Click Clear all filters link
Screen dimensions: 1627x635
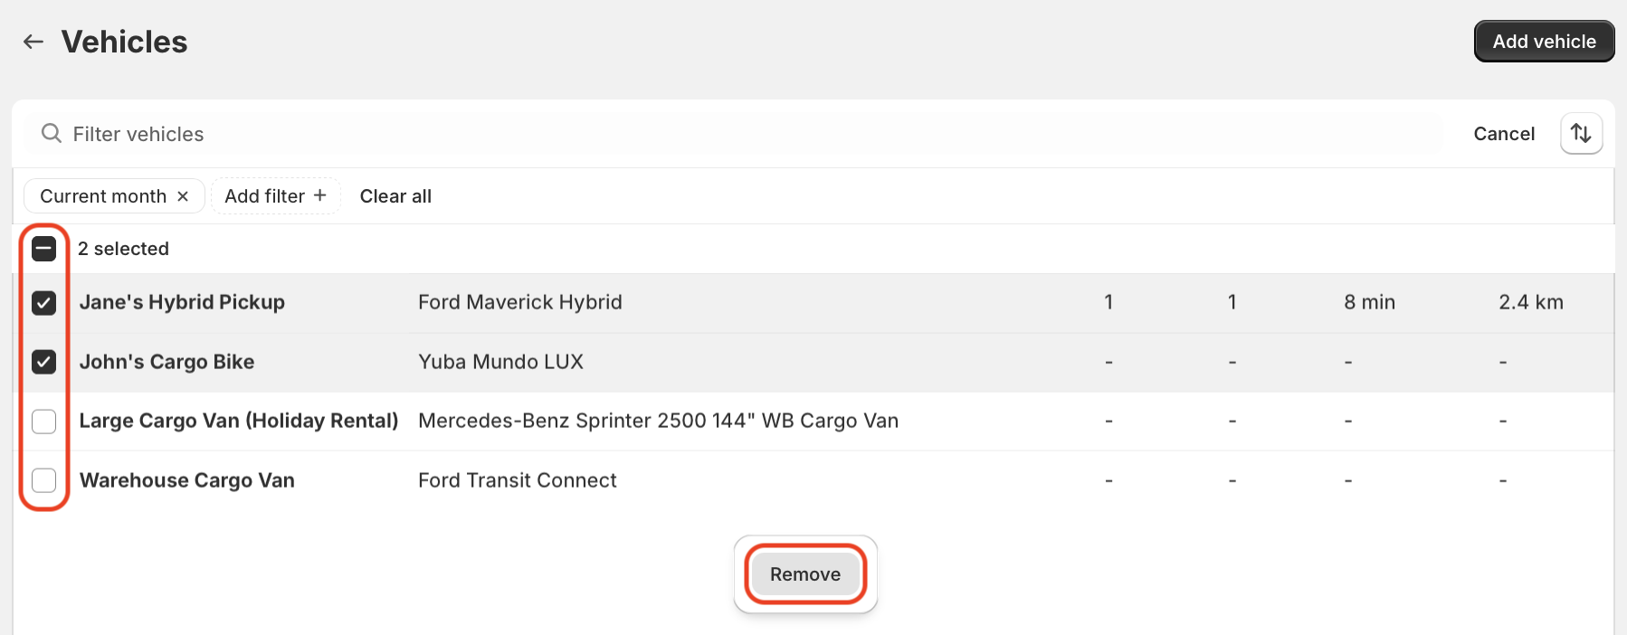coord(395,196)
